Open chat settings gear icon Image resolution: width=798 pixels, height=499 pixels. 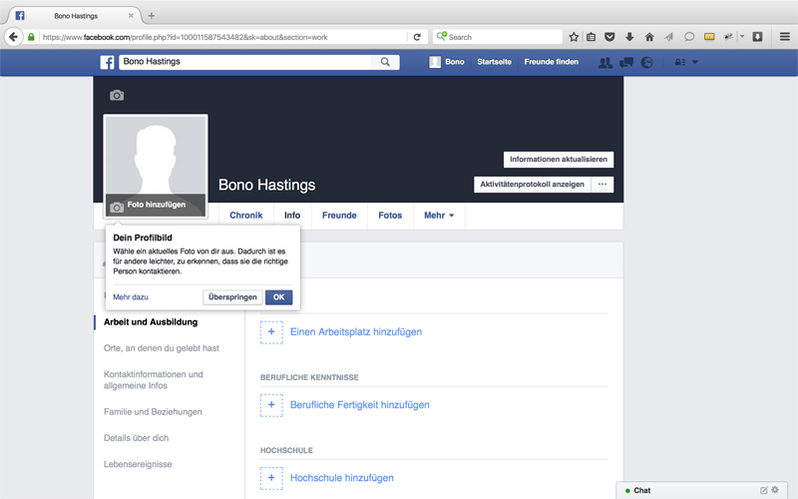coord(775,490)
